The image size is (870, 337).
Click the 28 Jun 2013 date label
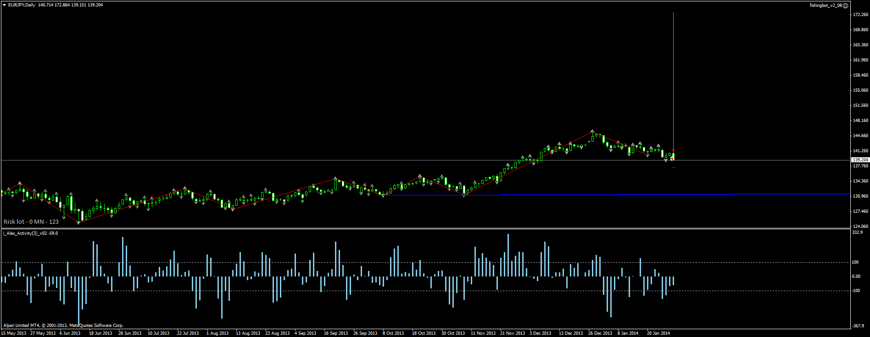(x=130, y=333)
